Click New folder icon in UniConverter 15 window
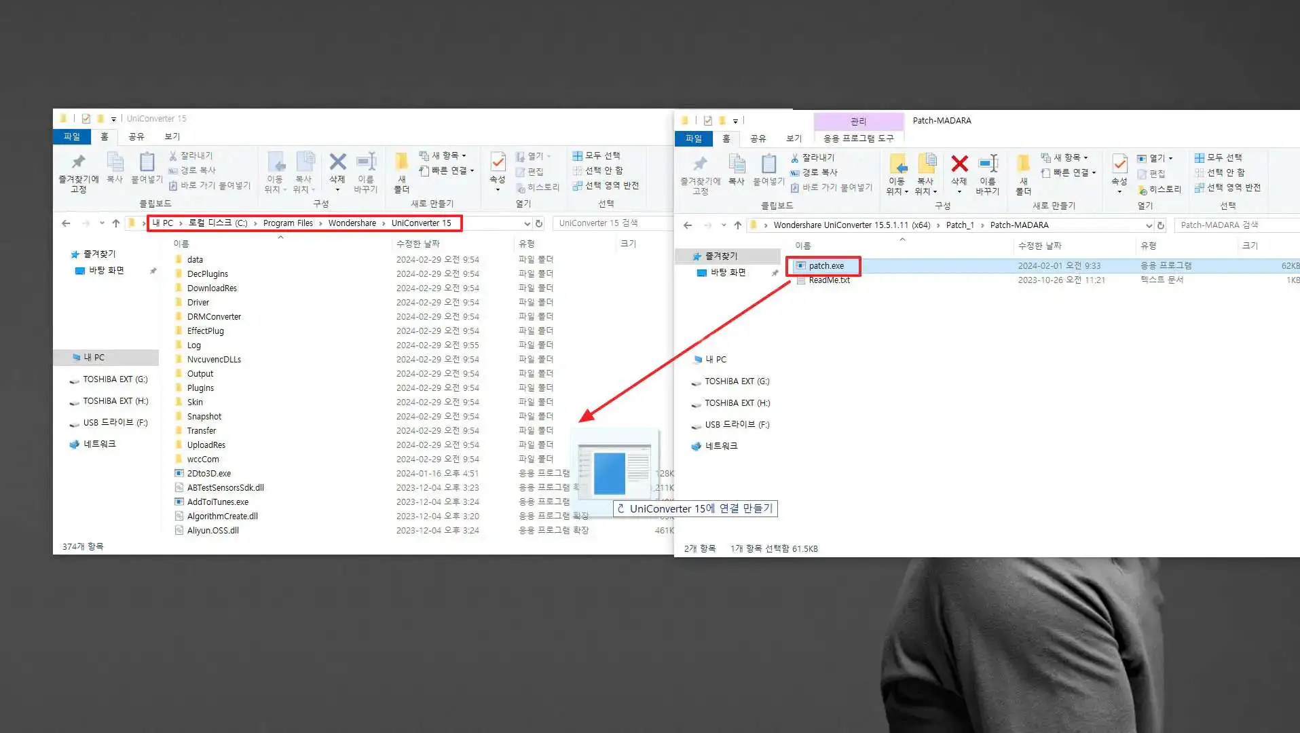The image size is (1300, 733). pos(401,162)
